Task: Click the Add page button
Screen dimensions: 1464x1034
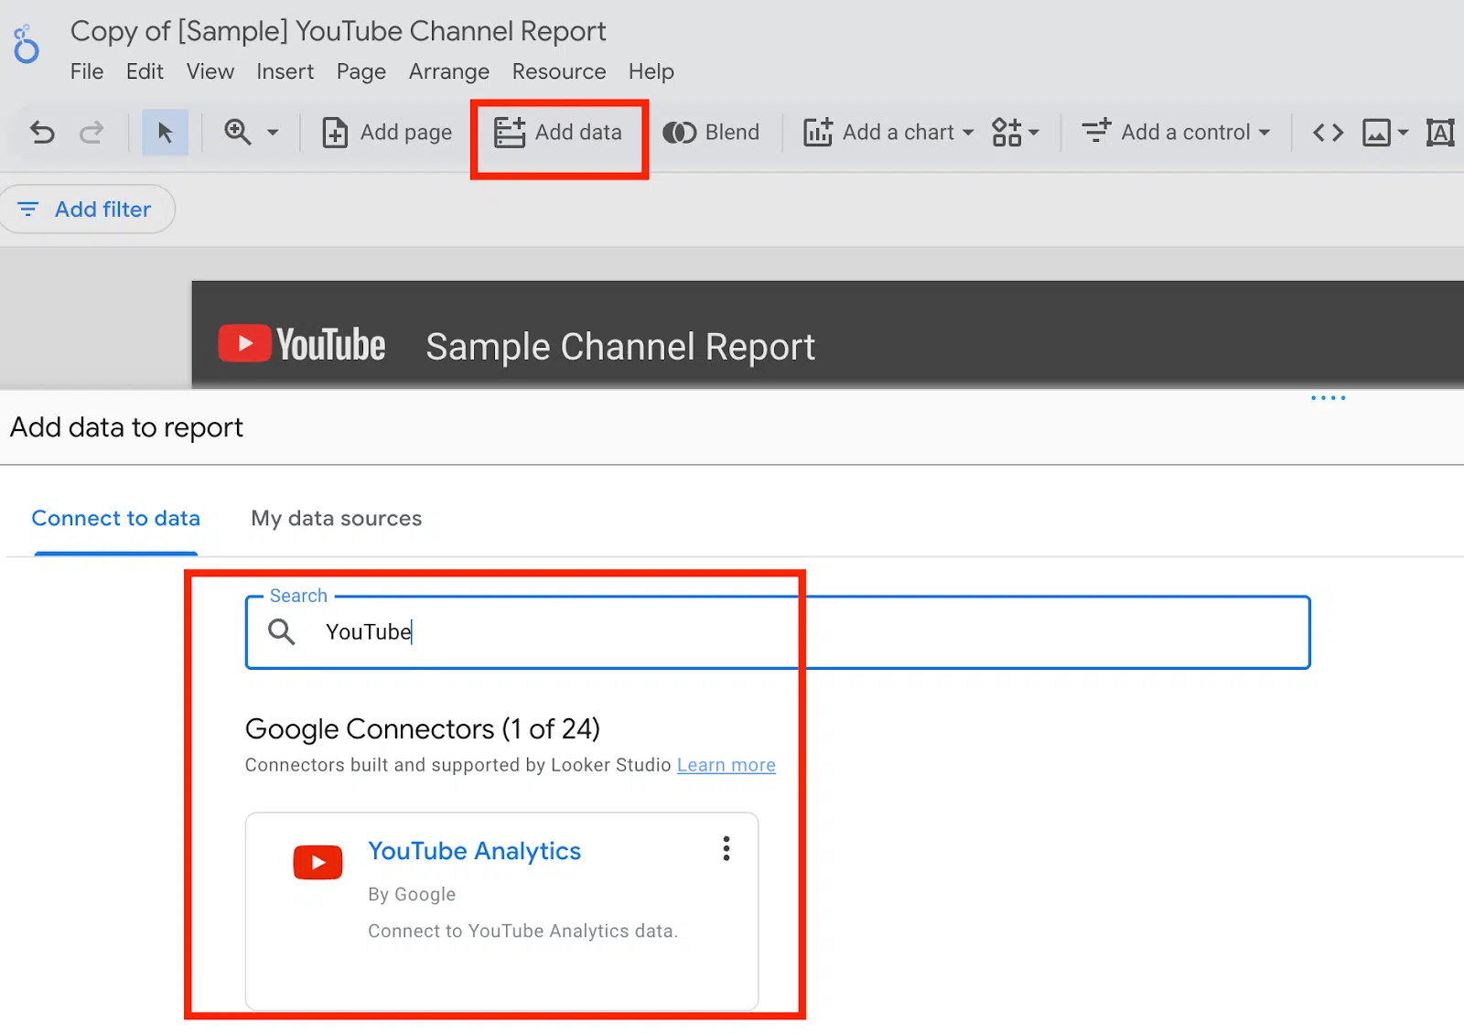Action: 387,133
